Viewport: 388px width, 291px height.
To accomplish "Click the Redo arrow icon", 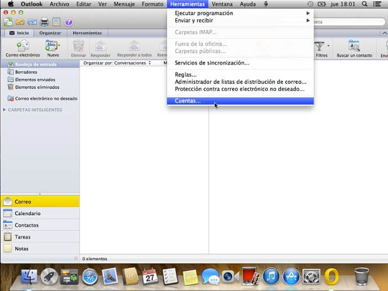I will (32, 23).
